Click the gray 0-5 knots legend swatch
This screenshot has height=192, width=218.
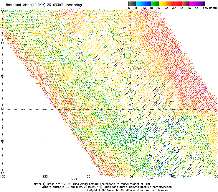point(132,4)
